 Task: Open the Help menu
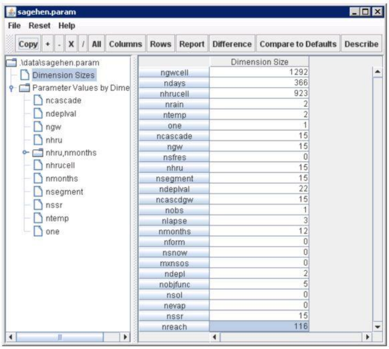click(x=67, y=25)
